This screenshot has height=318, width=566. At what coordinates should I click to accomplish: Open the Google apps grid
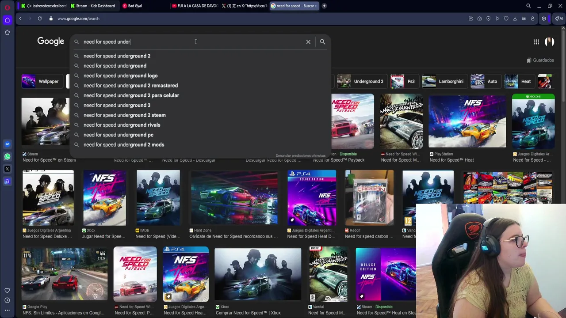(x=536, y=42)
